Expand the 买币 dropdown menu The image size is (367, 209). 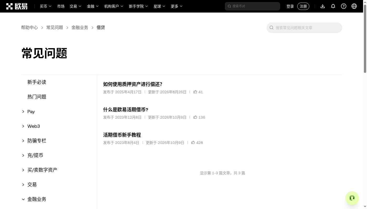46,6
